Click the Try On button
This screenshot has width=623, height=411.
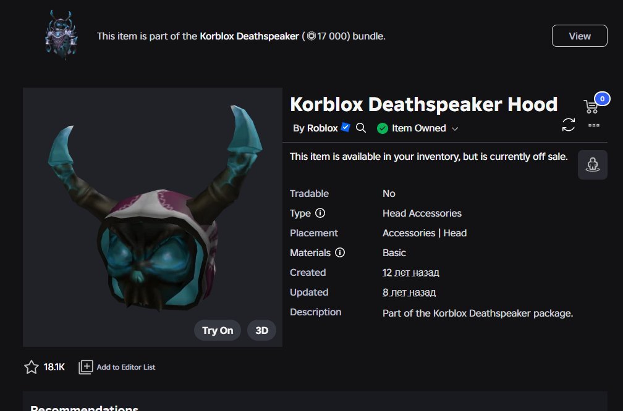(218, 330)
